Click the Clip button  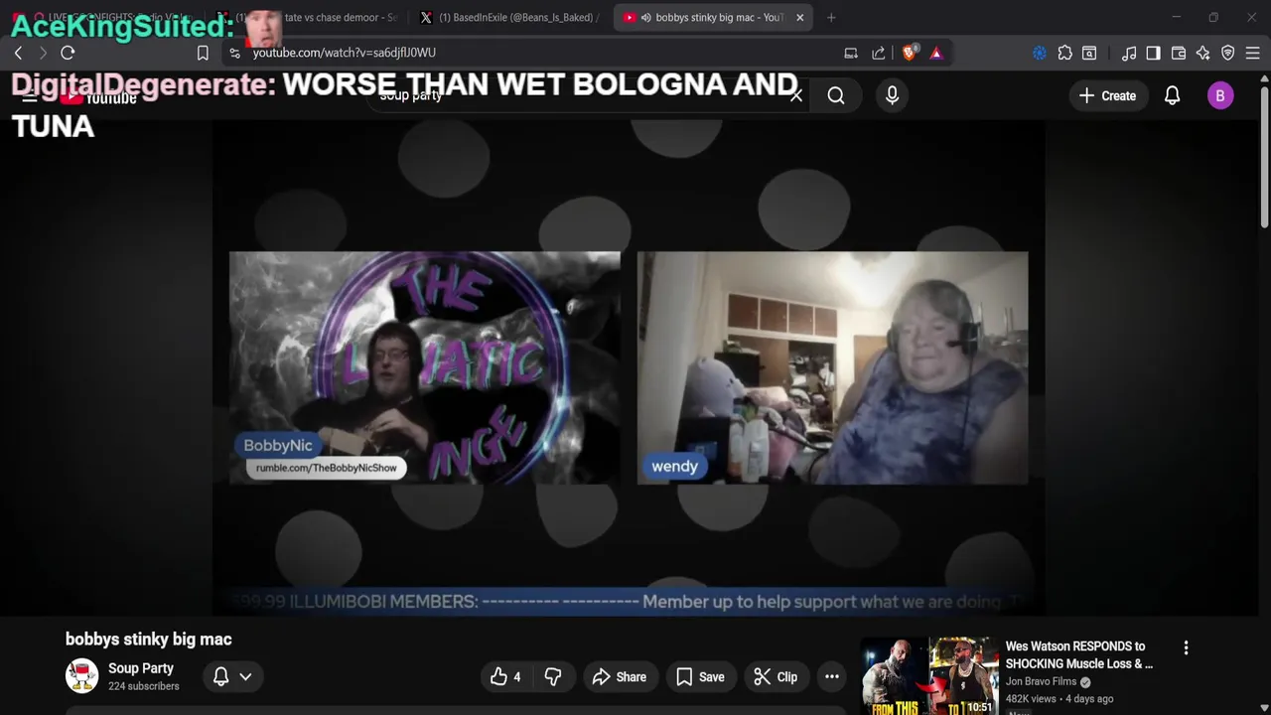pos(776,677)
